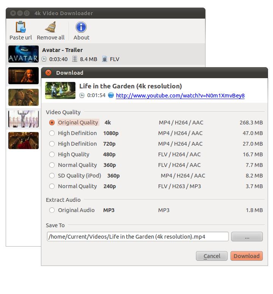This screenshot has width=273, height=294.
Task: Click the 8.2 MB size value
Action: click(254, 176)
